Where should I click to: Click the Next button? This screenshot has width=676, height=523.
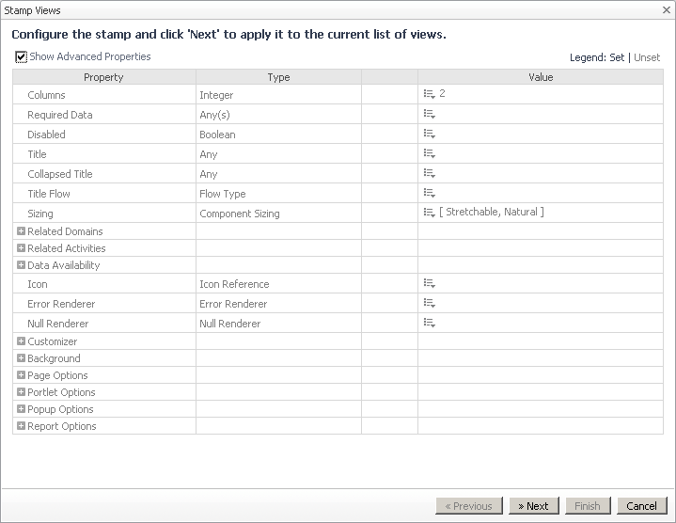(x=533, y=506)
